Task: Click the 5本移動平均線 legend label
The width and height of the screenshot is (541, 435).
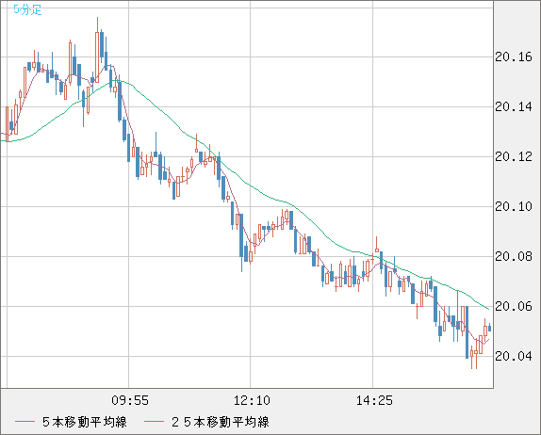Action: (x=85, y=422)
